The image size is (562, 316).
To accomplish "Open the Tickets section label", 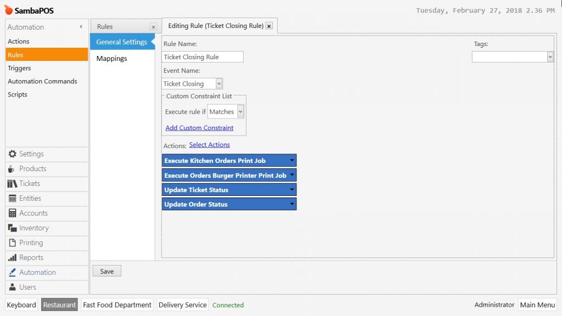I will 30,183.
